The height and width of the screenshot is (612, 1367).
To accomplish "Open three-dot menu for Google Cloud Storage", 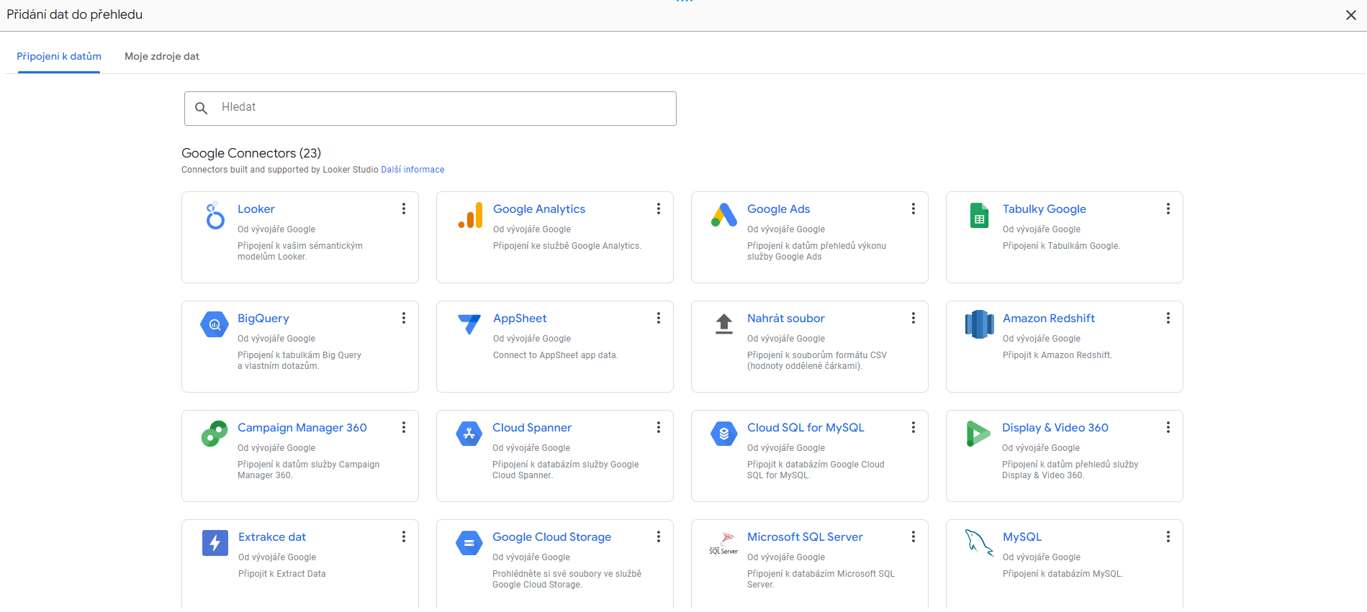I will tap(659, 536).
